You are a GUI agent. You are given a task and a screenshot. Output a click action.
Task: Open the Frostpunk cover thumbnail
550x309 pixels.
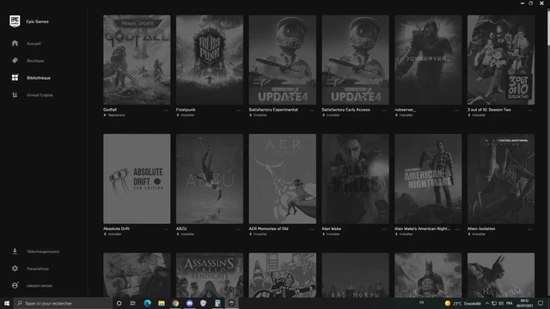[x=210, y=59]
